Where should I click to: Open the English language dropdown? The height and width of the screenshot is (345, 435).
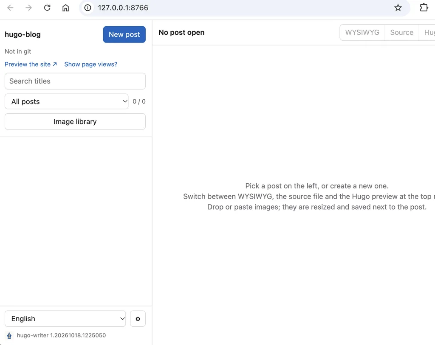pyautogui.click(x=65, y=319)
